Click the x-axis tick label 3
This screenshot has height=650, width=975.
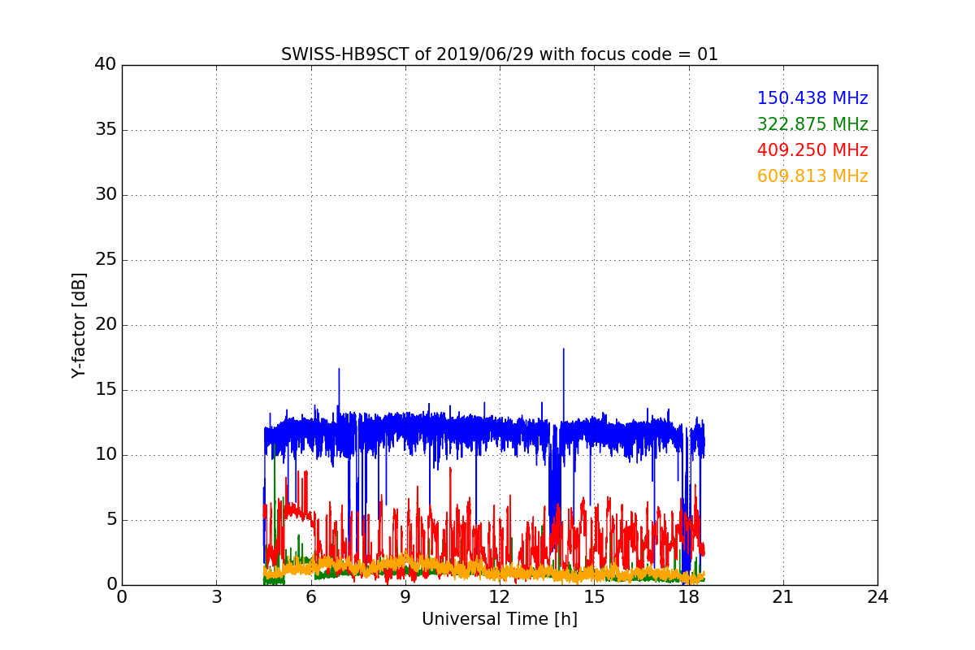tap(216, 597)
